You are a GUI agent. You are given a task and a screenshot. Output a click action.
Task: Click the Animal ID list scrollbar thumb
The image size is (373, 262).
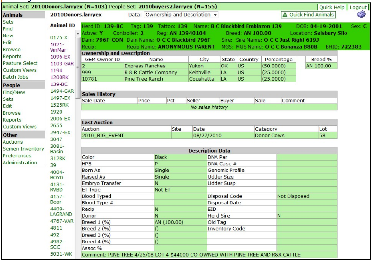pyautogui.click(x=78, y=67)
